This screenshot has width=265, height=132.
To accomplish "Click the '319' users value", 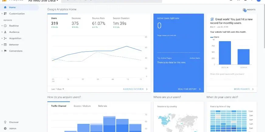I will [54, 23].
